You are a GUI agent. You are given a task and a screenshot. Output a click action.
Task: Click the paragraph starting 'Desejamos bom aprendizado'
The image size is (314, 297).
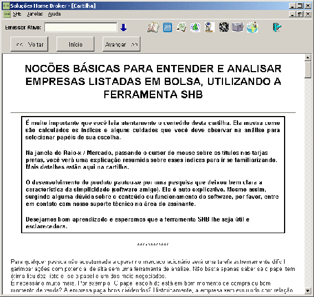(138, 223)
